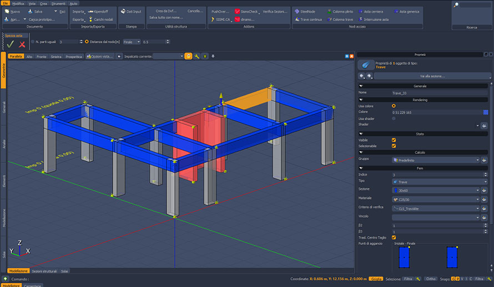Cancel Spezza asta with the red X
The width and height of the screenshot is (494, 287).
tap(22, 44)
